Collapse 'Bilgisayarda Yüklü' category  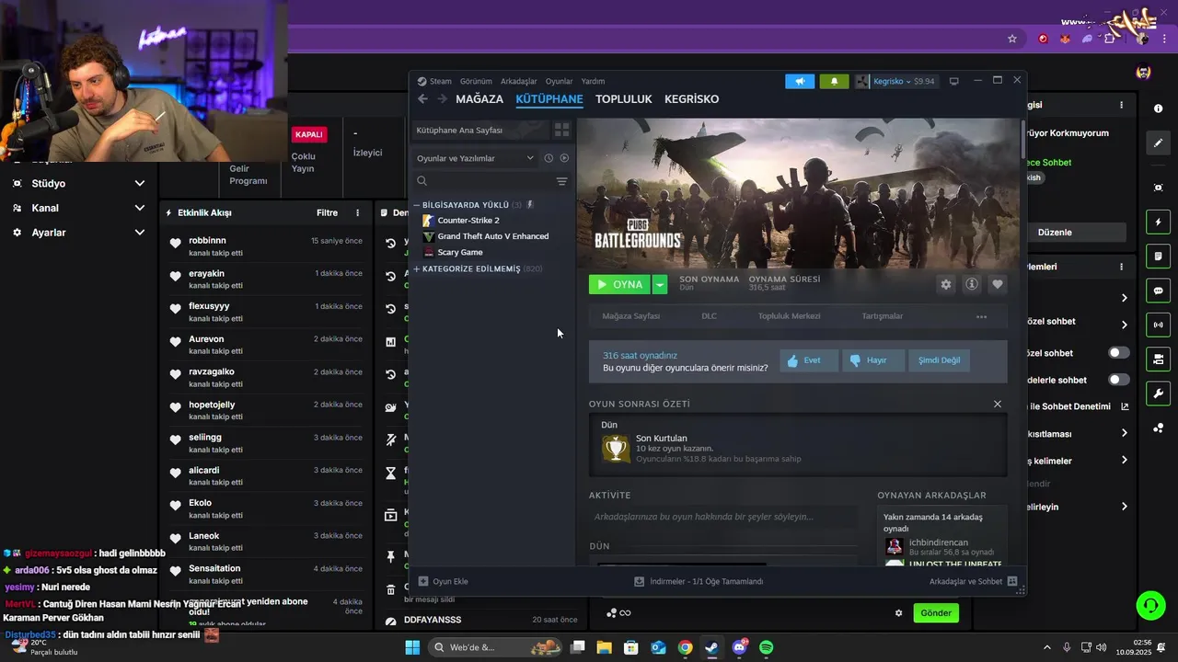(417, 205)
